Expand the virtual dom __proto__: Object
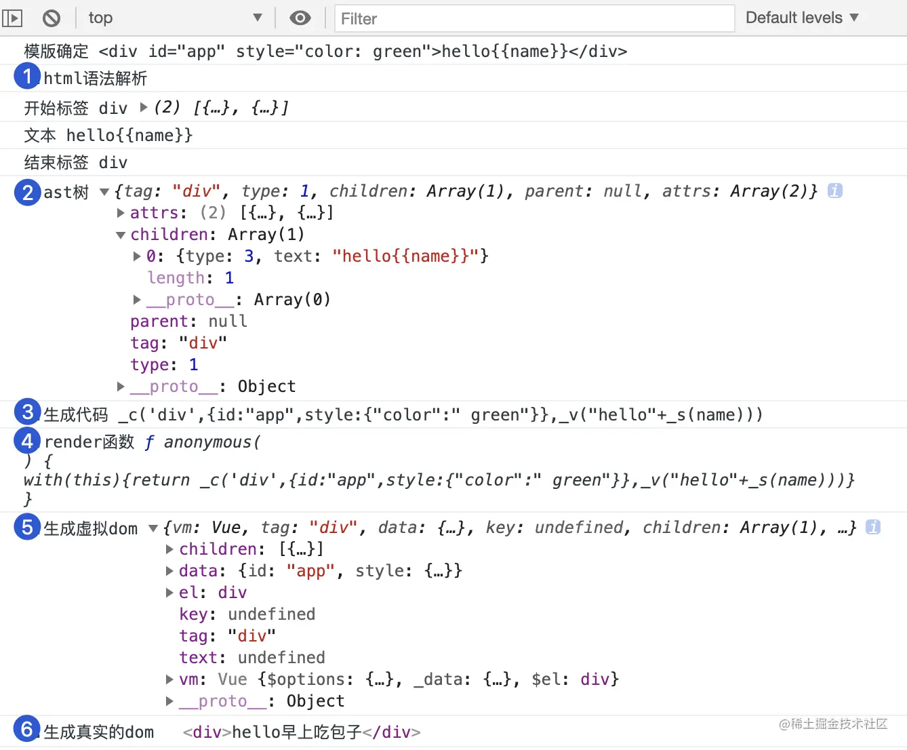This screenshot has width=907, height=750. tap(169, 701)
